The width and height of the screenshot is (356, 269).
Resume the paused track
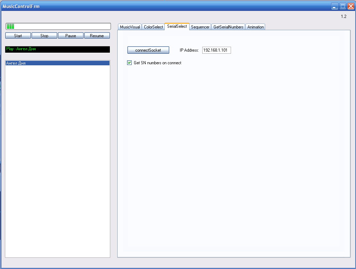click(x=97, y=35)
